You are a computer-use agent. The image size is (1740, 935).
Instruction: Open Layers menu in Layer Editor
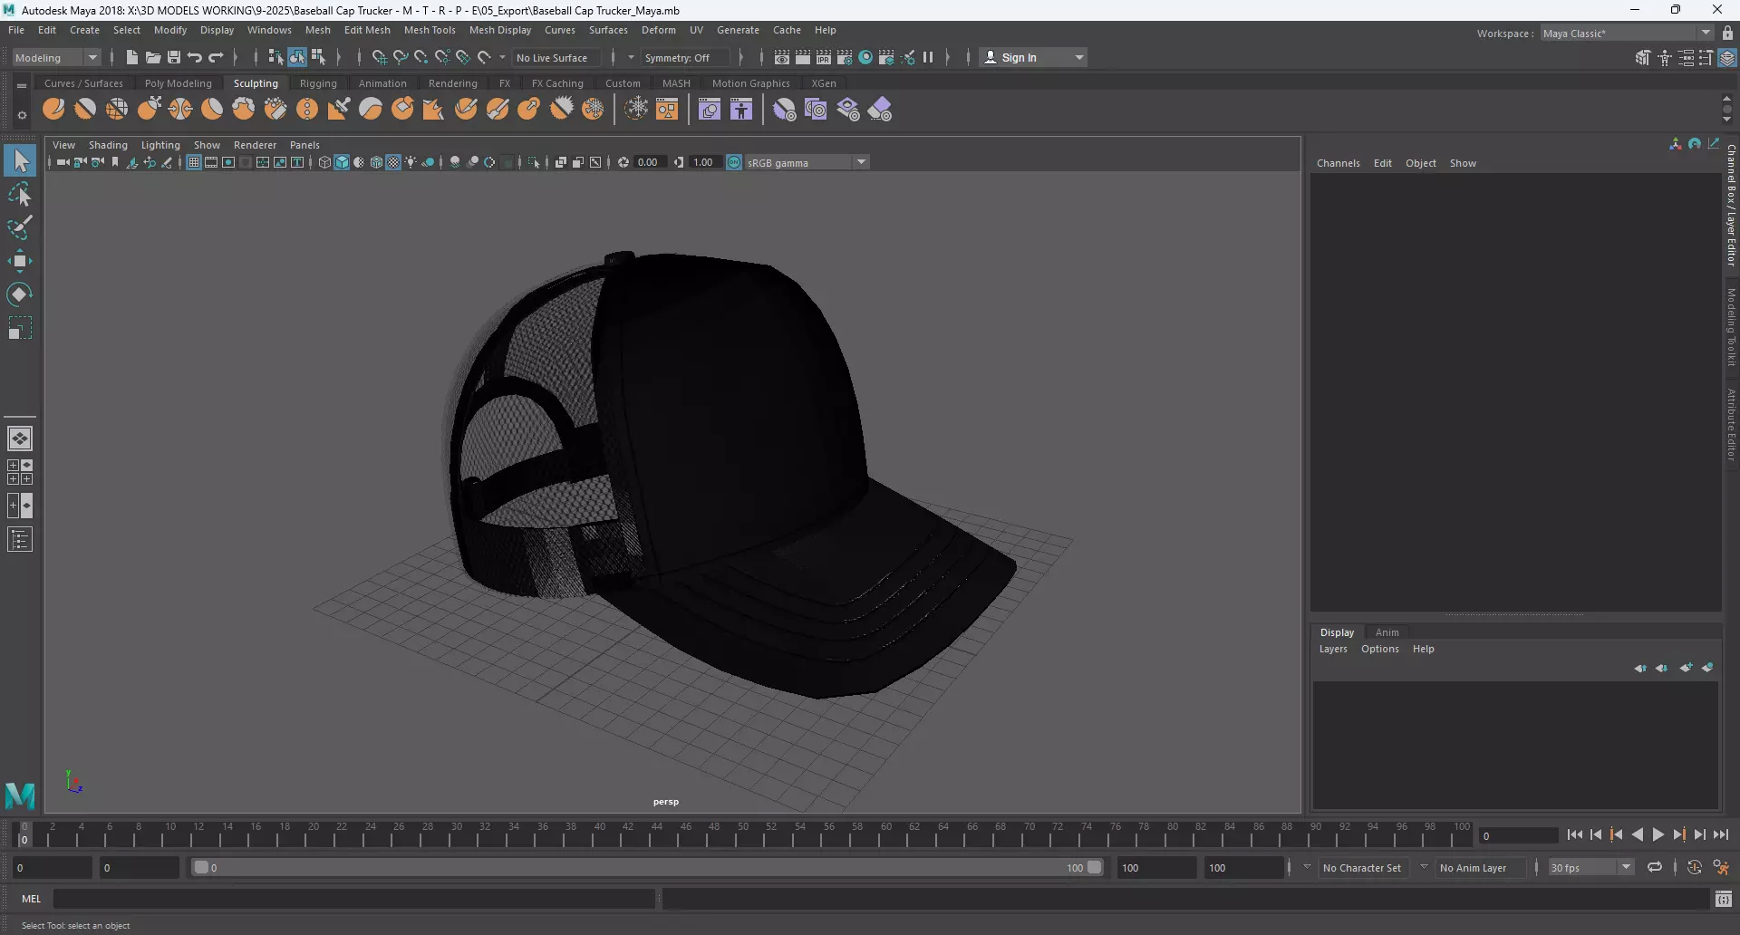point(1332,649)
